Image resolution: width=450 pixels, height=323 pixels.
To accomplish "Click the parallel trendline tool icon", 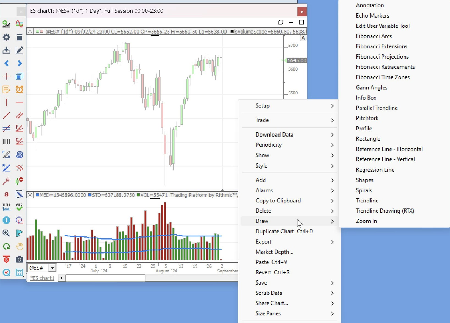I will pyautogui.click(x=19, y=116).
